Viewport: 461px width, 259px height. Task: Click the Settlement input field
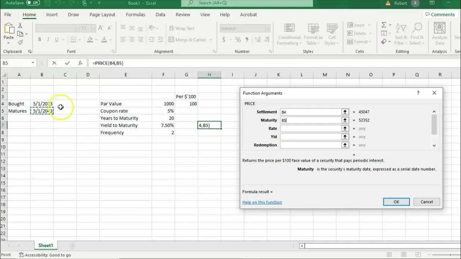click(310, 112)
